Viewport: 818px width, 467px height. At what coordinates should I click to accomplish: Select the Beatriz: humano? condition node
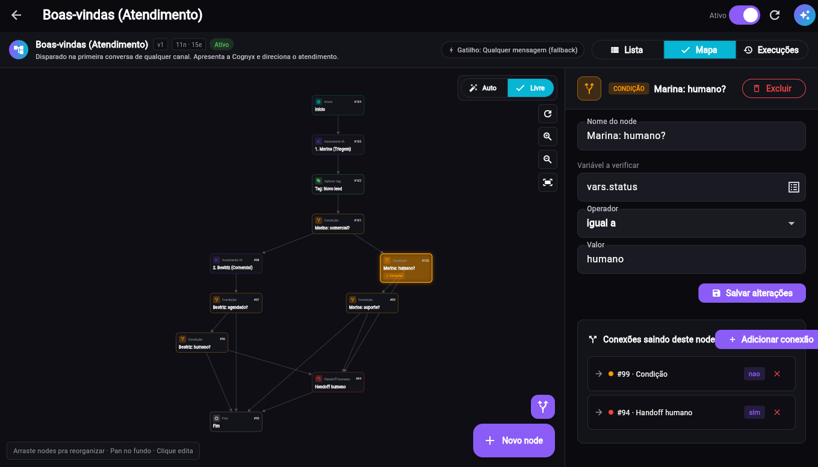(x=202, y=343)
